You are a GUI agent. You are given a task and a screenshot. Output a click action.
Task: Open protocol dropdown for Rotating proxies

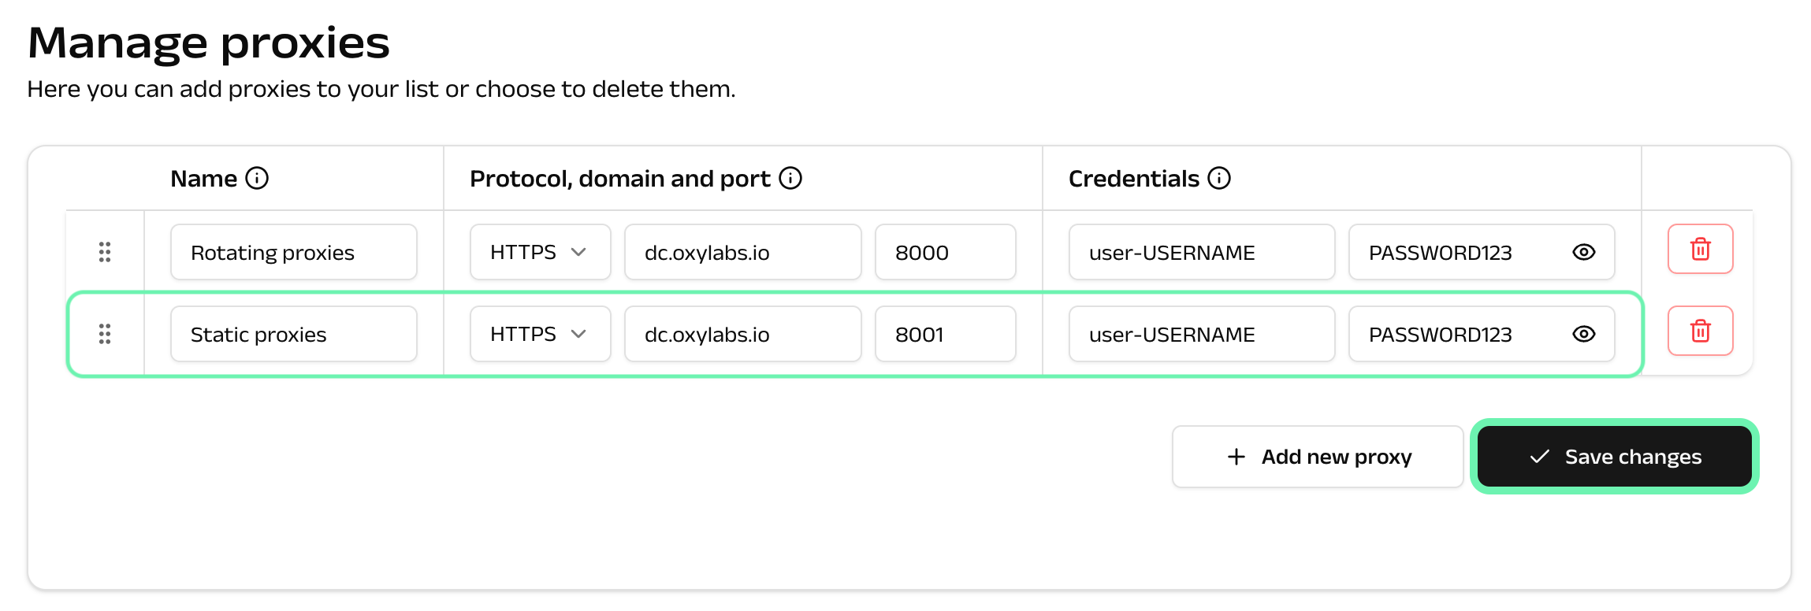540,252
